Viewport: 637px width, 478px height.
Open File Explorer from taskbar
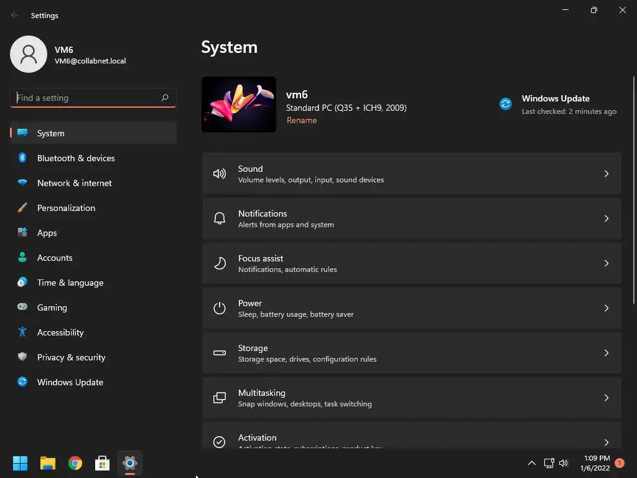pyautogui.click(x=47, y=463)
